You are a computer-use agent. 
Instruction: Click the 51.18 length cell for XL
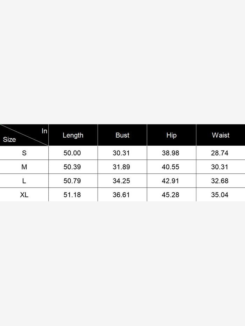pos(72,195)
